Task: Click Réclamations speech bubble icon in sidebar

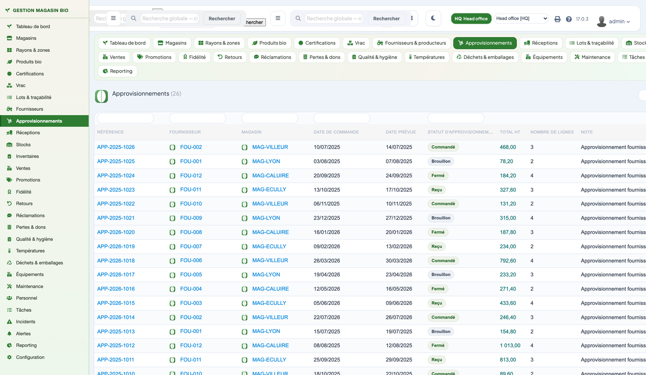Action: click(x=9, y=215)
